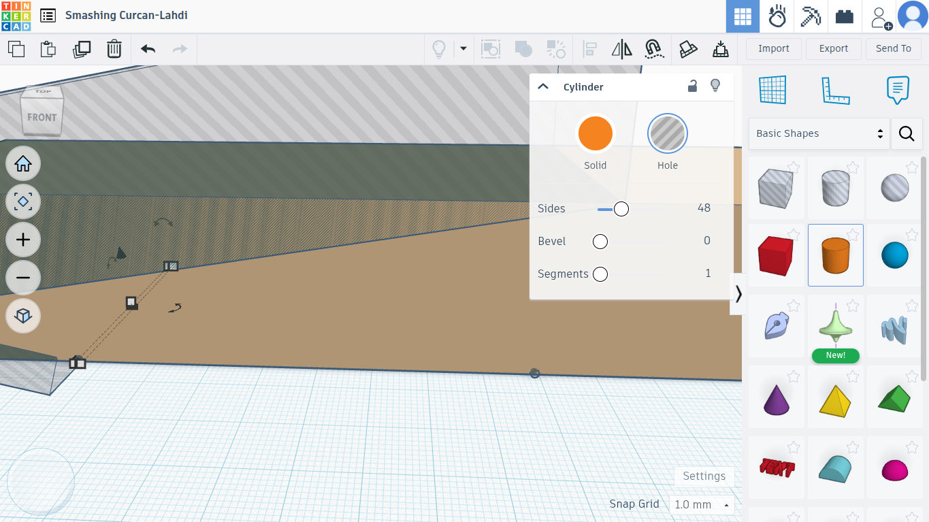Click the Align tool icon
Screen dimensions: 929x522
(x=589, y=49)
